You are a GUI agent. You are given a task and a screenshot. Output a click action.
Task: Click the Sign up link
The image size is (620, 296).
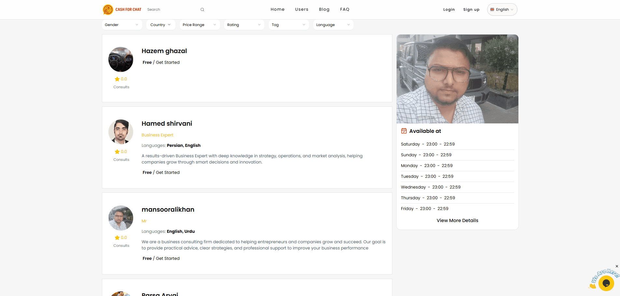point(471,9)
